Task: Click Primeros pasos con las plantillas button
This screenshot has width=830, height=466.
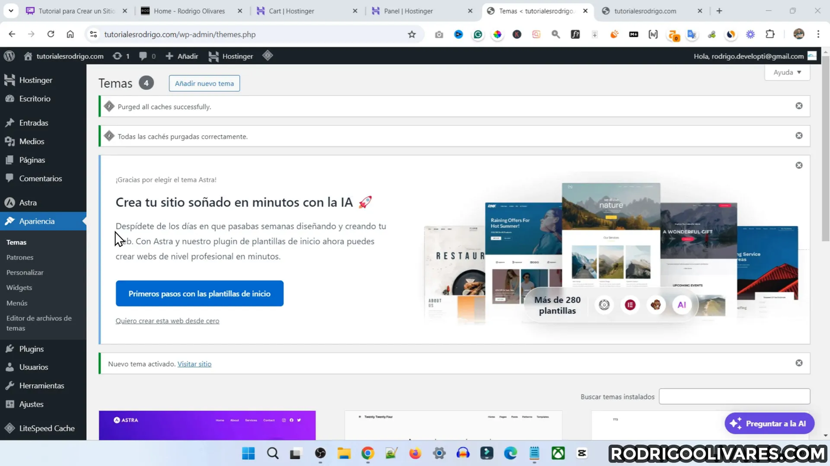Action: point(199,293)
